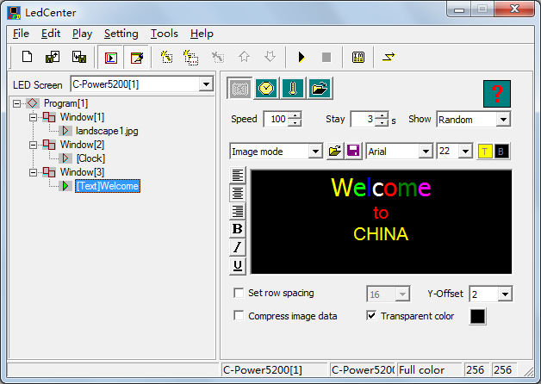The height and width of the screenshot is (384, 541).
Task: Toggle the Bold formatting button
Action: [238, 228]
